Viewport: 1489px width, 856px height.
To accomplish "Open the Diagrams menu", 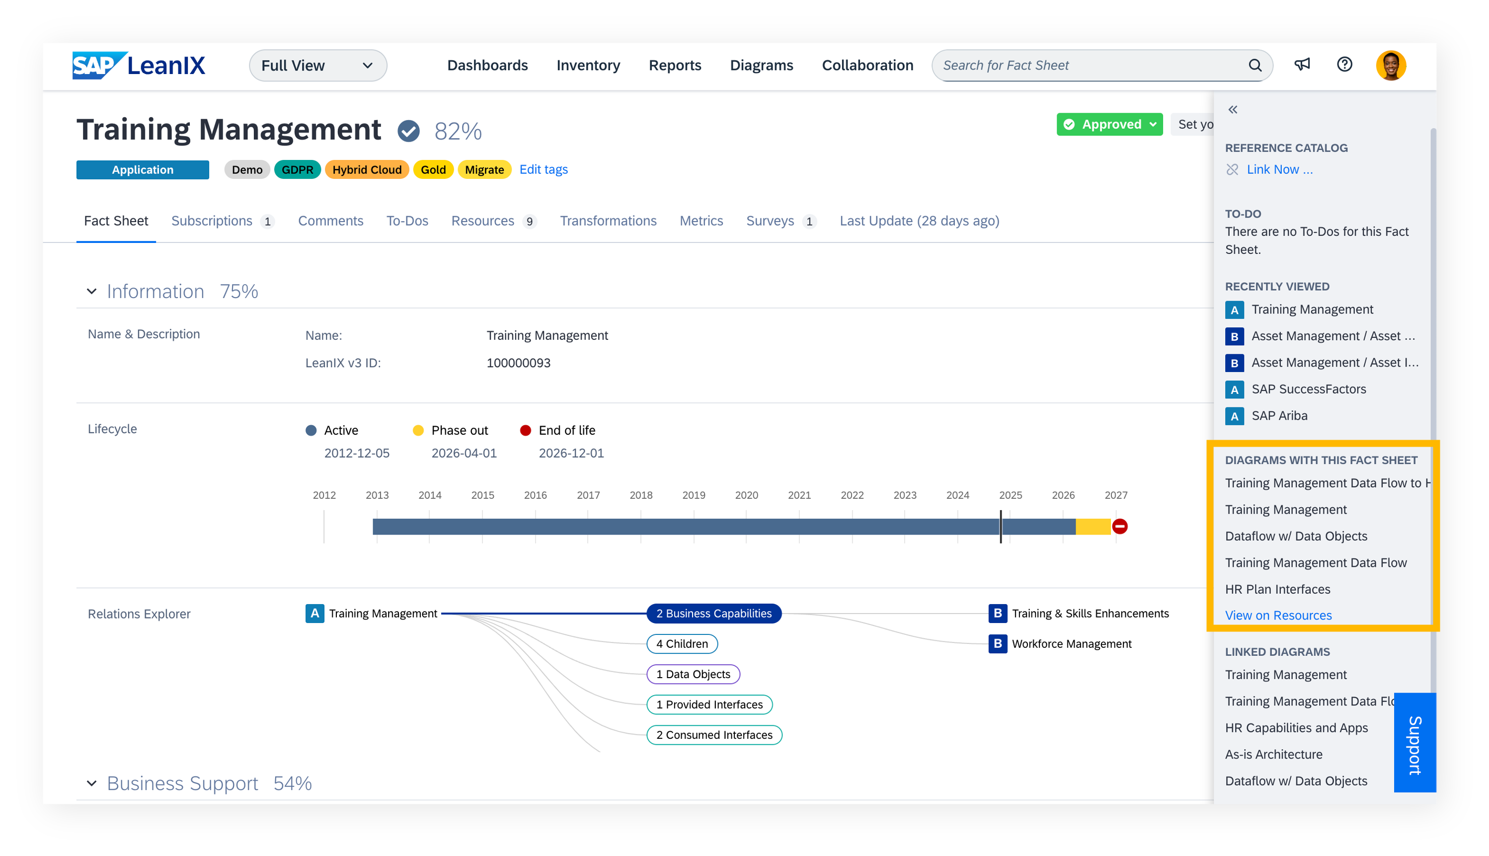I will 761,65.
